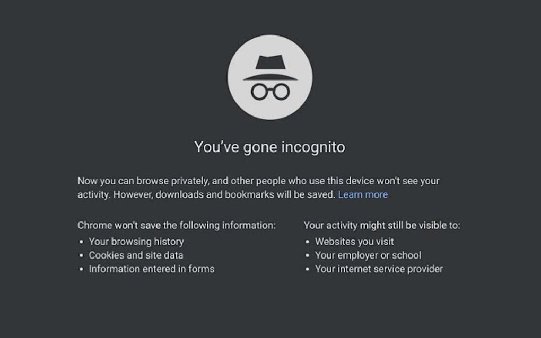Select the Your browsing history list item
The height and width of the screenshot is (338, 541).
(137, 242)
